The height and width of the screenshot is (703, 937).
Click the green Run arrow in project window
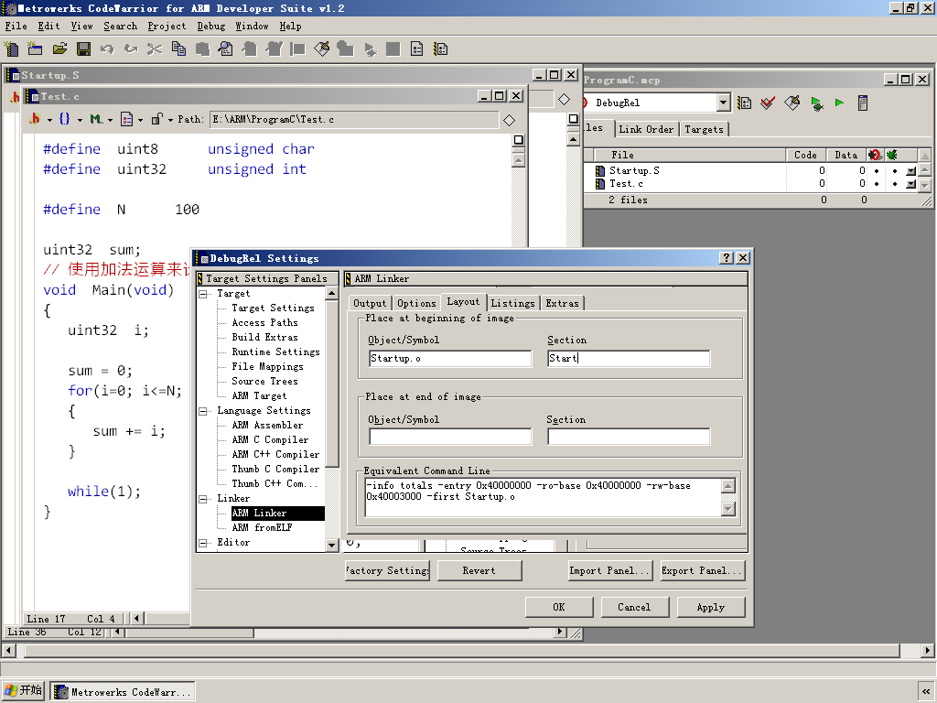[x=839, y=103]
